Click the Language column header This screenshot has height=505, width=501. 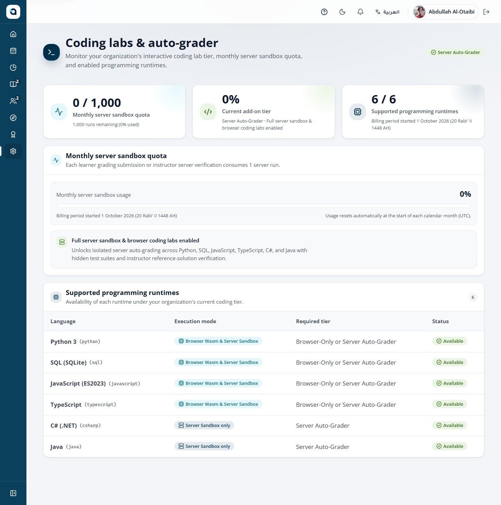63,321
